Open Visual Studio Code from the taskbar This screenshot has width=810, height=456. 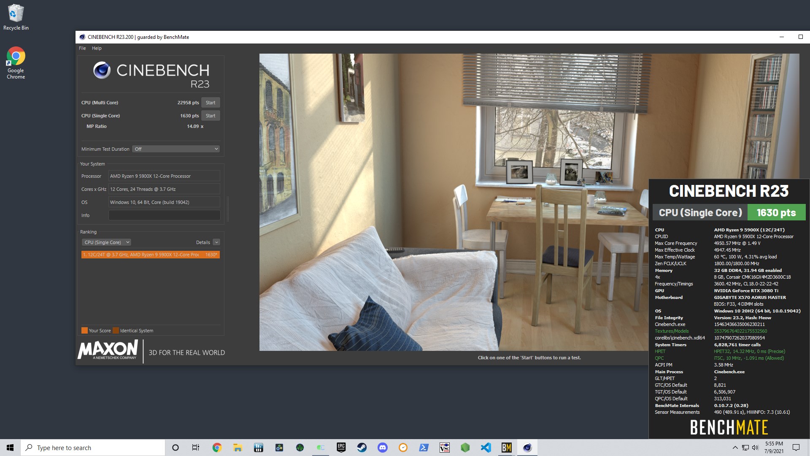pos(486,448)
